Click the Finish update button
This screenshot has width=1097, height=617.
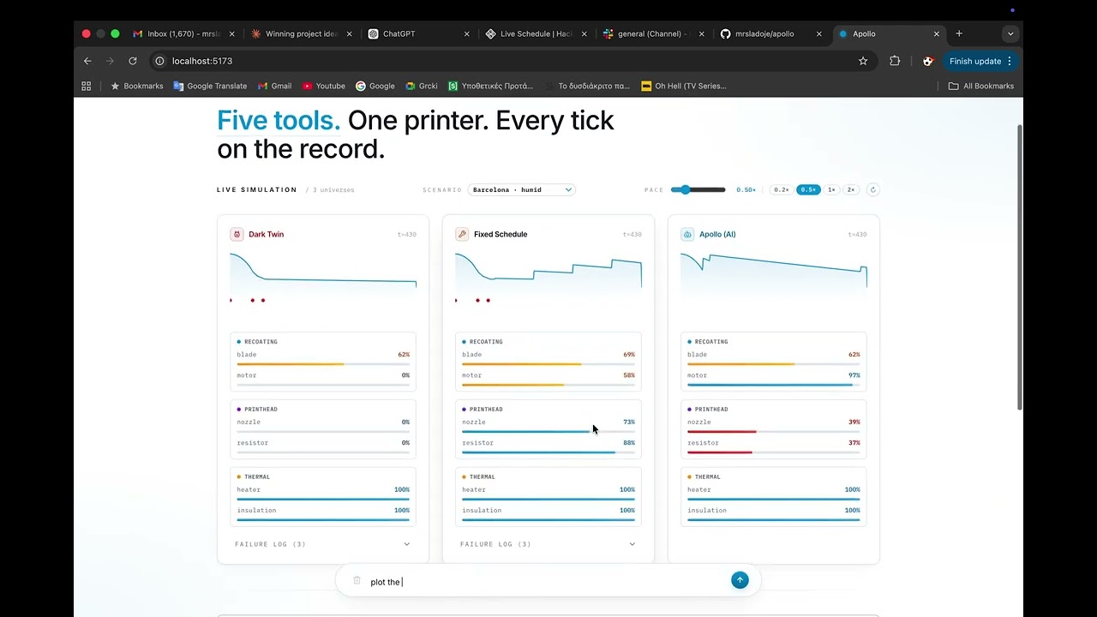980,61
